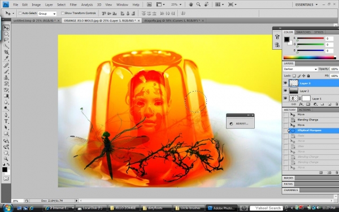Click Windows Start button
Image resolution: width=339 pixels, height=212 pixels.
coord(7,208)
